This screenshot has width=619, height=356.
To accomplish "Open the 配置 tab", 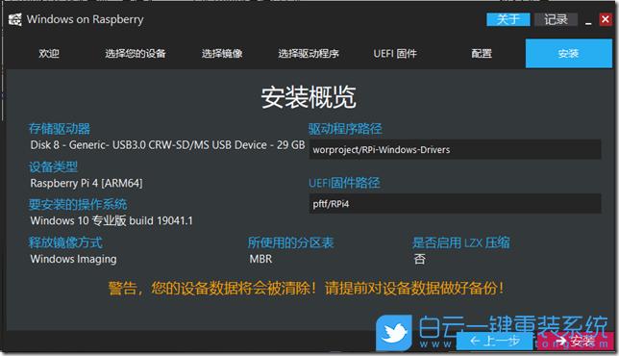I will pos(482,53).
